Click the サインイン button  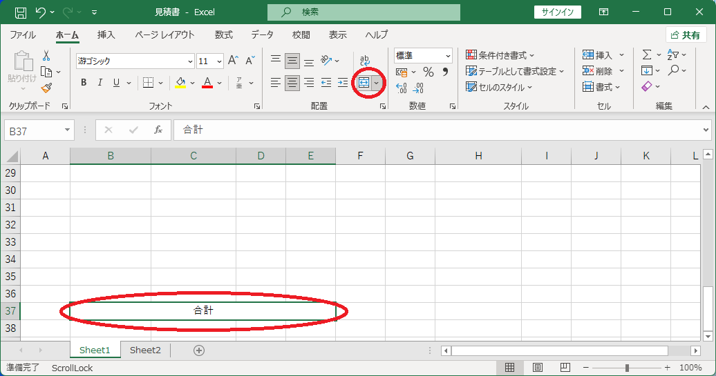click(558, 12)
